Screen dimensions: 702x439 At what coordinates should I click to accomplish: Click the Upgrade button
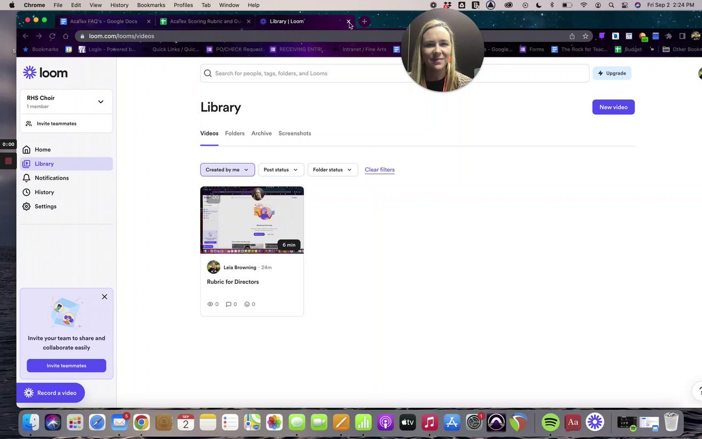pos(612,73)
